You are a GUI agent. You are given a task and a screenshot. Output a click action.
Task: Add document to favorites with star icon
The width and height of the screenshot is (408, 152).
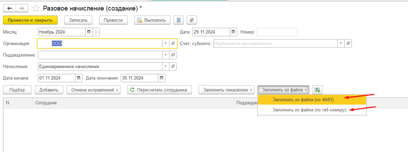[x=35, y=9]
